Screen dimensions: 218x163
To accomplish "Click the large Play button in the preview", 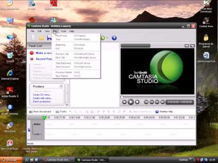I will coord(131,102).
